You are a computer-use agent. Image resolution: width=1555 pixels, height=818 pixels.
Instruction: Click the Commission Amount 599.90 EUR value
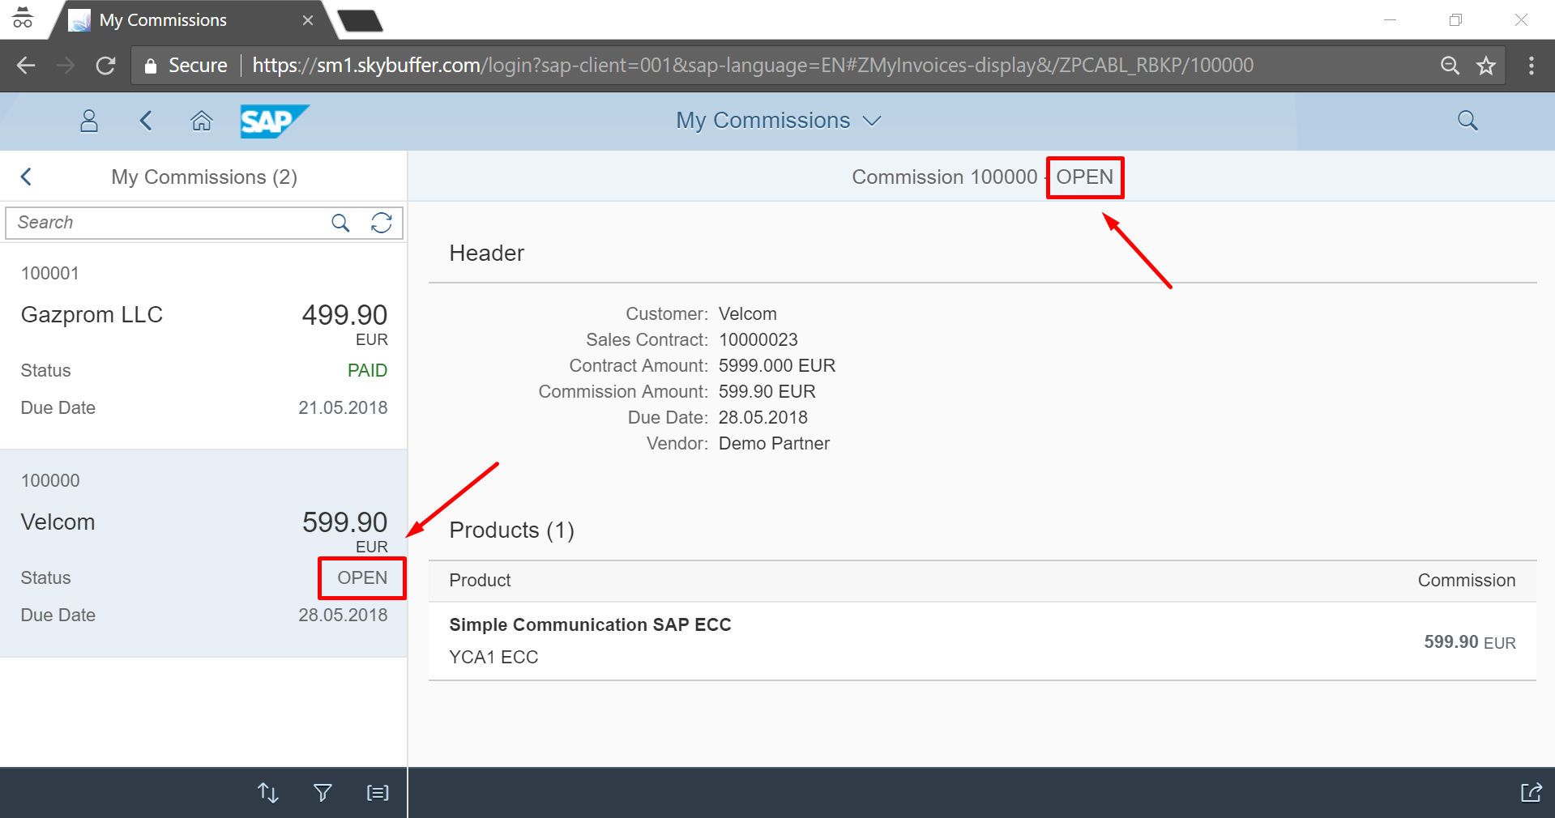(767, 392)
